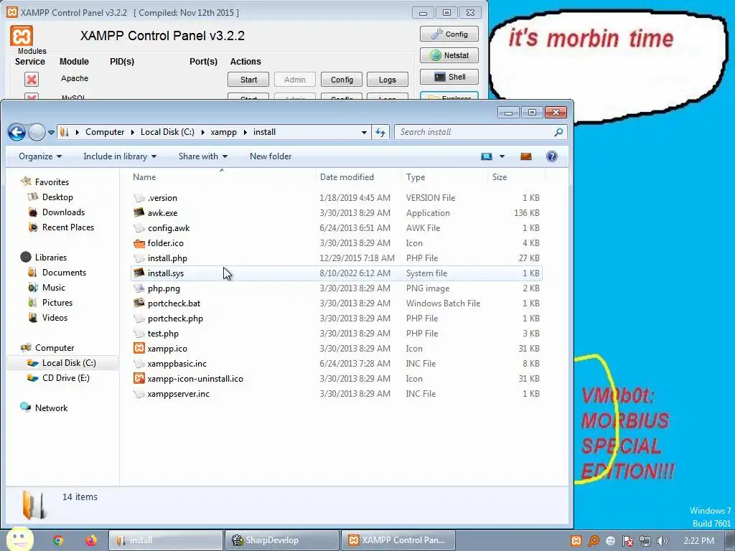The width and height of the screenshot is (735, 551).
Task: Open the Organize menu
Action: click(x=40, y=156)
